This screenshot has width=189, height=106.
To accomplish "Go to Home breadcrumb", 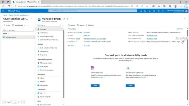I will click(5, 15).
